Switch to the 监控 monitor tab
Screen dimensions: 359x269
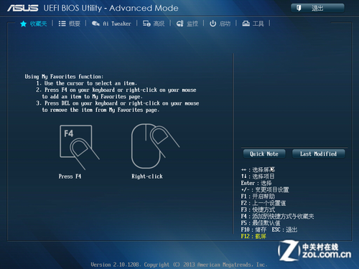pos(187,24)
